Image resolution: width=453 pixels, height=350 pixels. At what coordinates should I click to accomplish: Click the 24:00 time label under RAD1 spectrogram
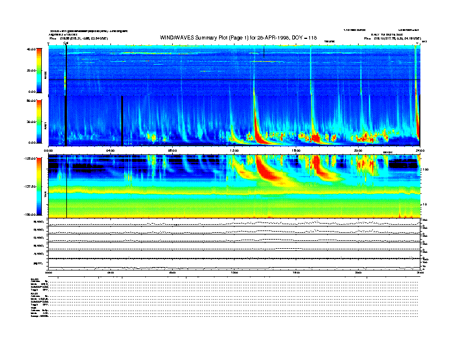[420, 150]
